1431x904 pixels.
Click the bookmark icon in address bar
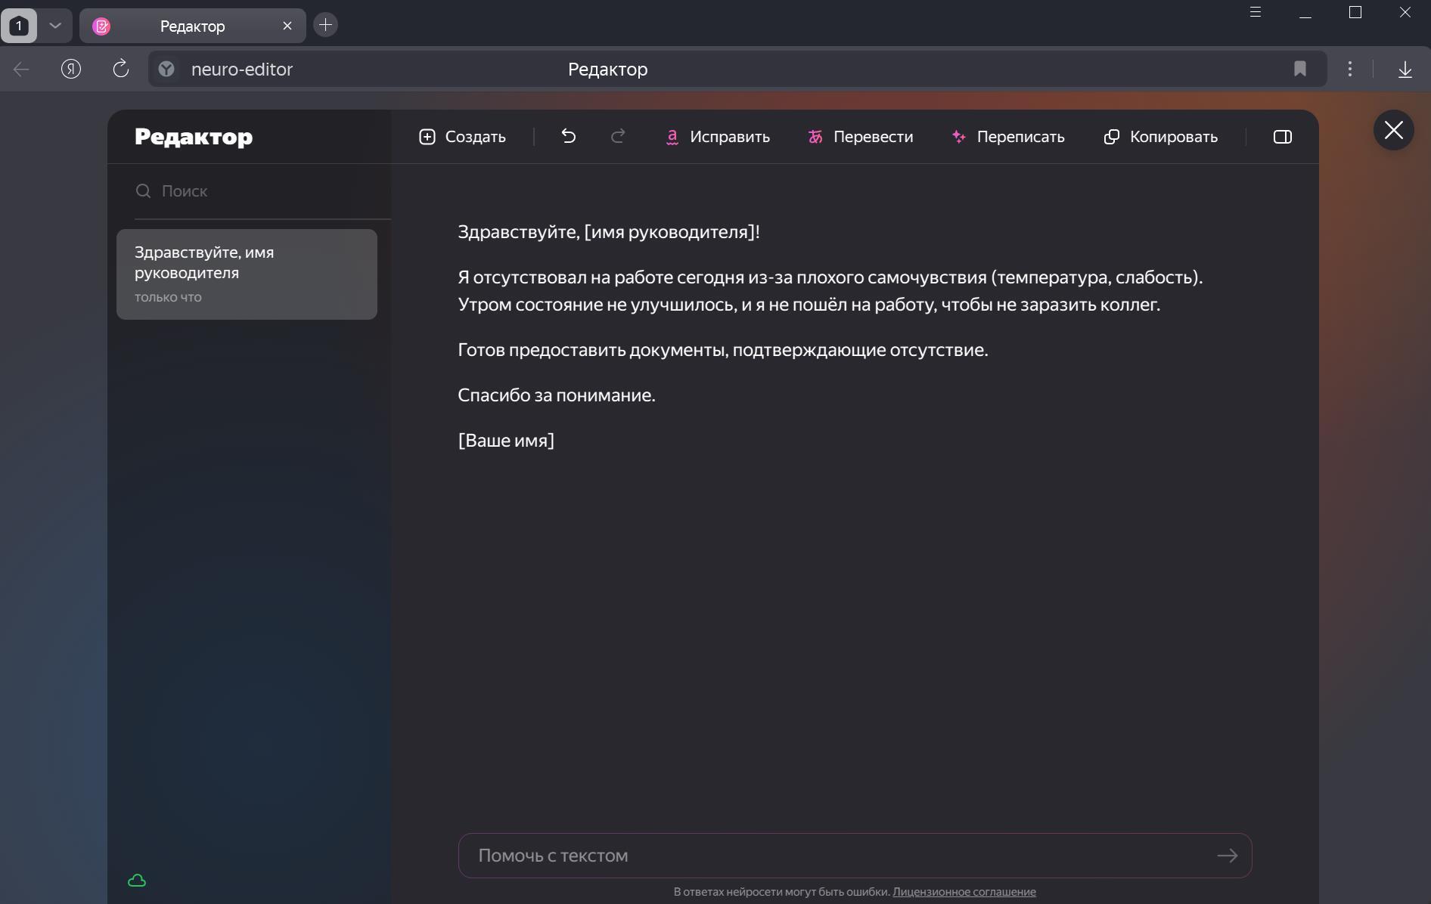[x=1299, y=69]
